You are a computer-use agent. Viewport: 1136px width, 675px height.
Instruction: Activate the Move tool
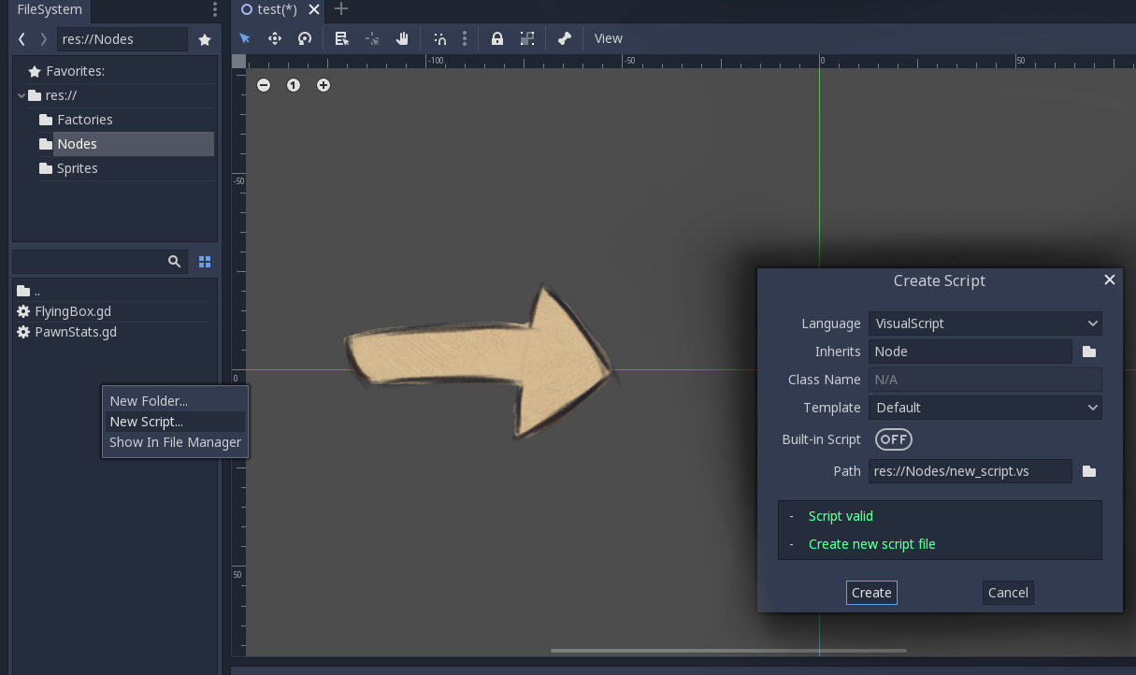point(274,38)
